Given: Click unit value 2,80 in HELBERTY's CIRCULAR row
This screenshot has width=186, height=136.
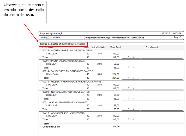Looking at the screenshot, I should 100,85.
